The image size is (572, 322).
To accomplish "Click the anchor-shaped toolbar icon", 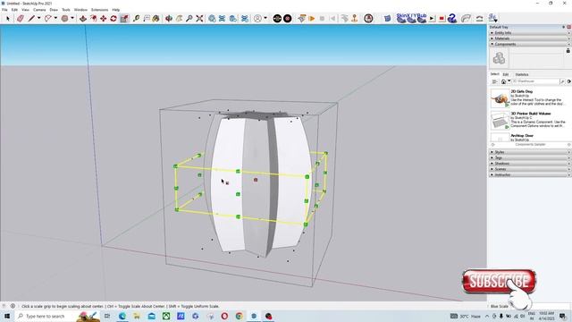I will click(x=354, y=18).
